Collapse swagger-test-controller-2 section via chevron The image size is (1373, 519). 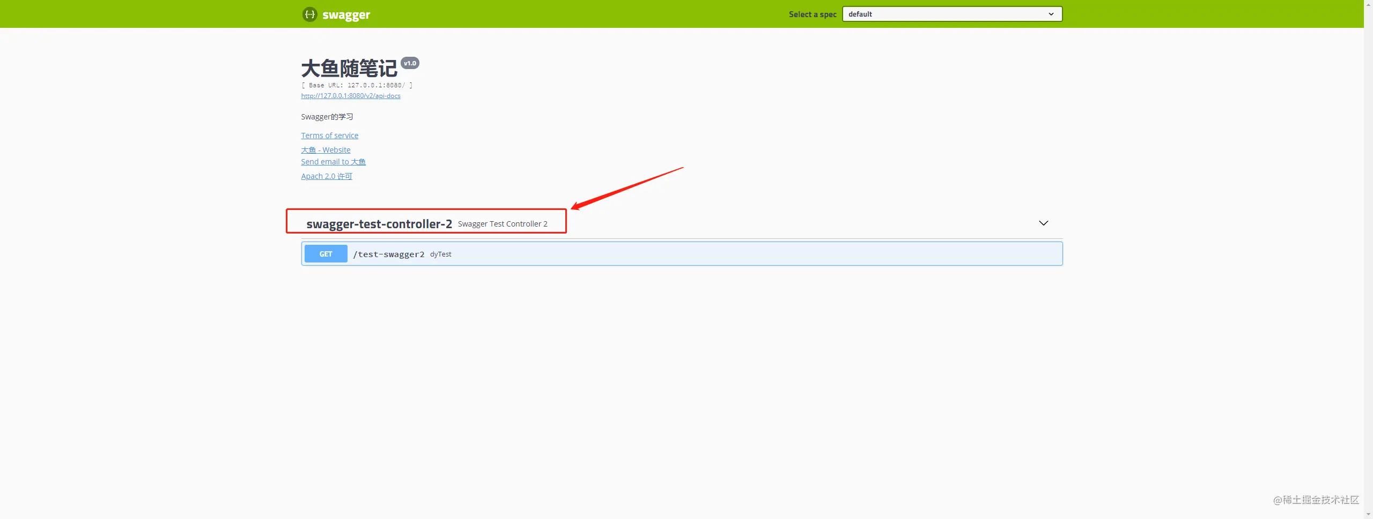[x=1043, y=223]
